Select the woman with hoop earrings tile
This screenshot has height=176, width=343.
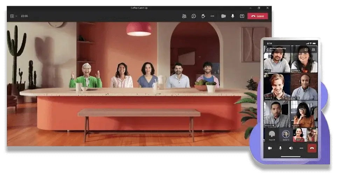[x=304, y=59]
